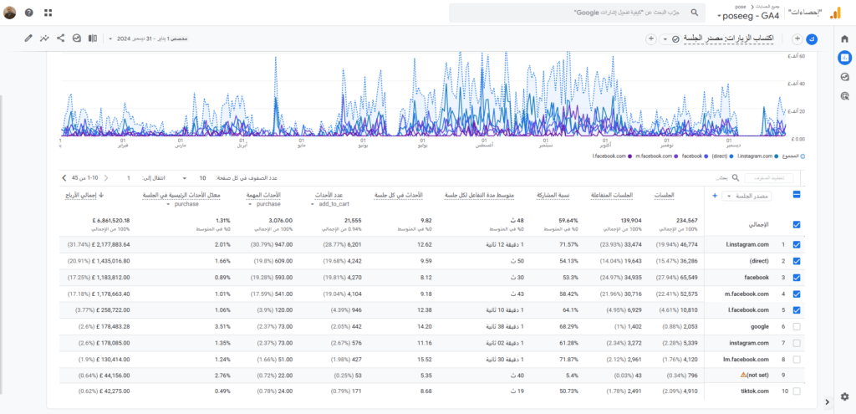856x414 pixels.
Task: Open the Insights sparkle-line icon
Action: 44,38
